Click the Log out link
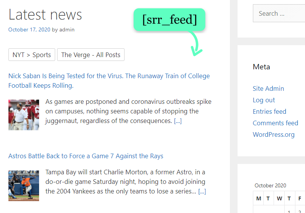This screenshot has height=213, width=305. (x=264, y=100)
